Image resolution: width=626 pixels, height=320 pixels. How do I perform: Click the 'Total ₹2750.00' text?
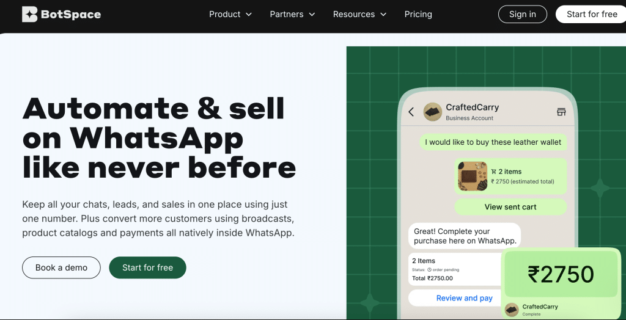tap(432, 278)
